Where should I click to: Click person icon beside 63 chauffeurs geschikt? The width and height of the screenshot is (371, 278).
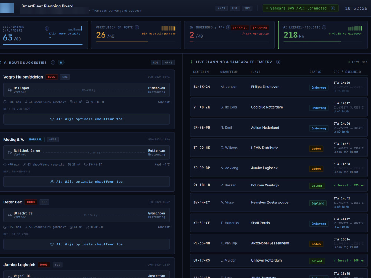point(24,165)
